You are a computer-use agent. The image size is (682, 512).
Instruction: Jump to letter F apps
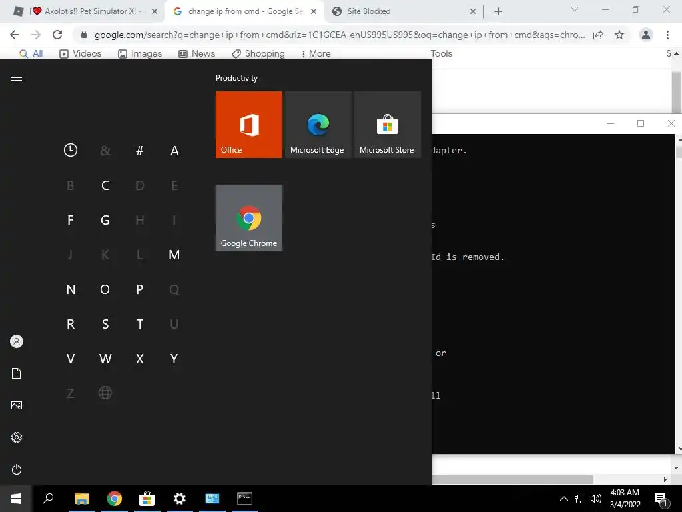point(71,220)
